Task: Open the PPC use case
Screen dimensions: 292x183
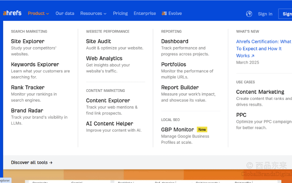Action: 241,115
